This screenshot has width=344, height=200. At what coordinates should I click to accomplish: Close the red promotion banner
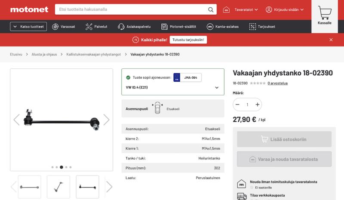pyautogui.click(x=331, y=40)
